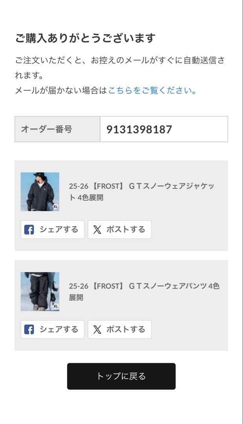Click the X logo under the jacket item
Screen dimensions: 243x424
(97, 230)
